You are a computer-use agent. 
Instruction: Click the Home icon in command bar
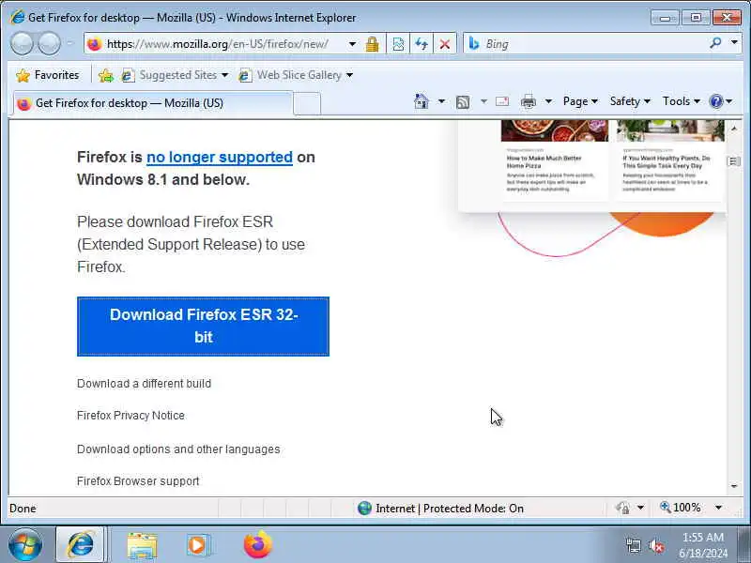(x=421, y=101)
